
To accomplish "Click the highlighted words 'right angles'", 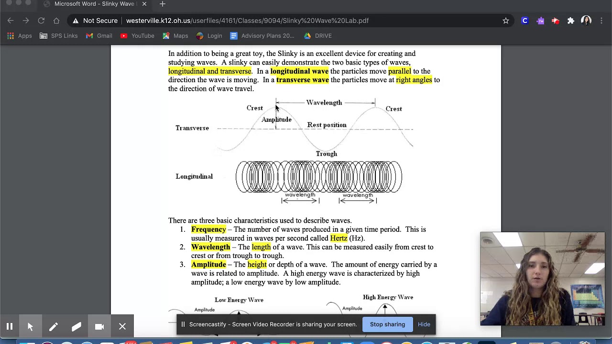I will 414,80.
